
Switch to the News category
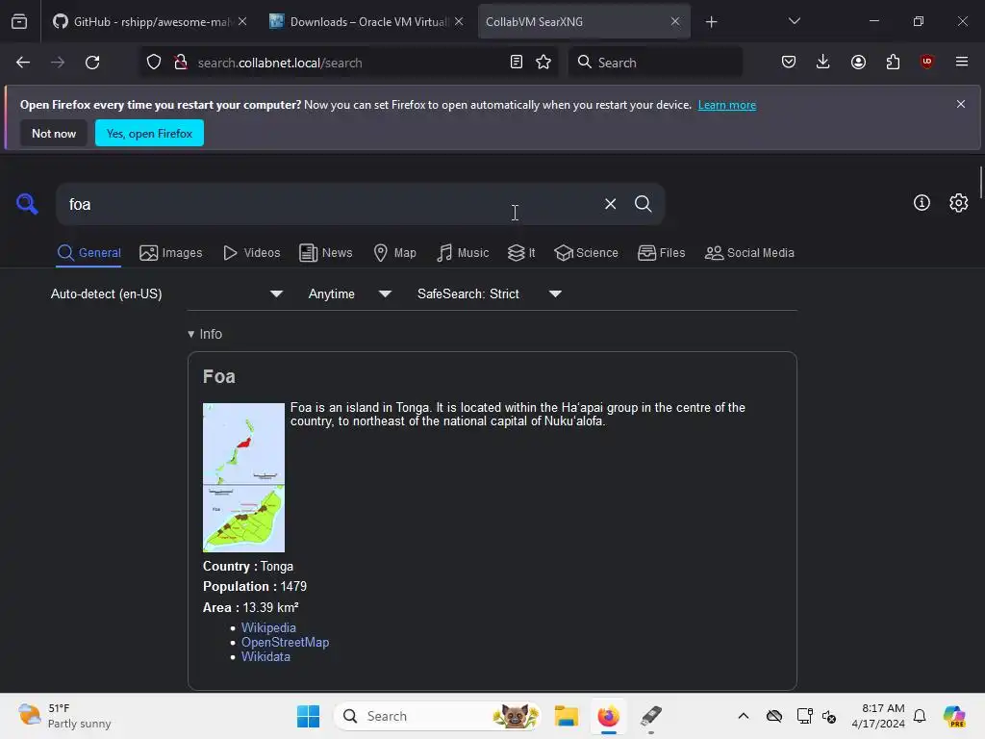tap(325, 253)
